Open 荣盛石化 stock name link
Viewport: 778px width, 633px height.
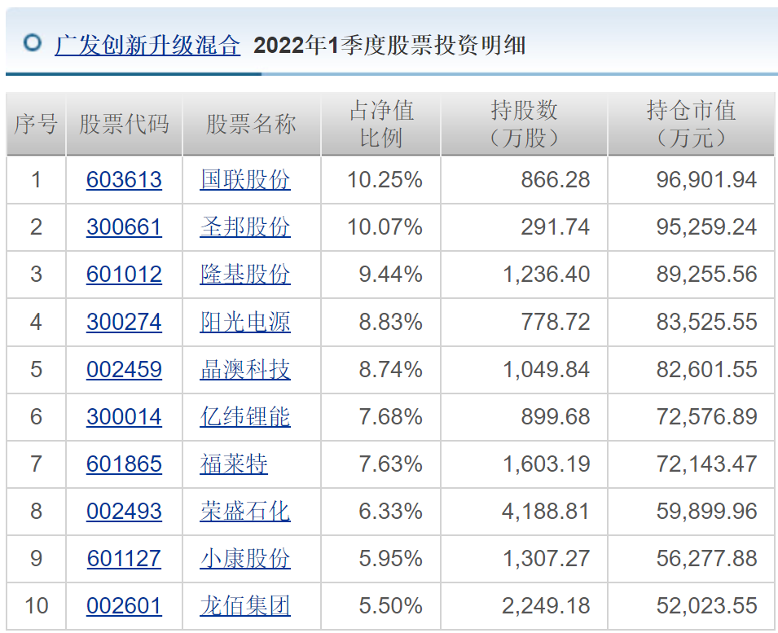tap(245, 512)
